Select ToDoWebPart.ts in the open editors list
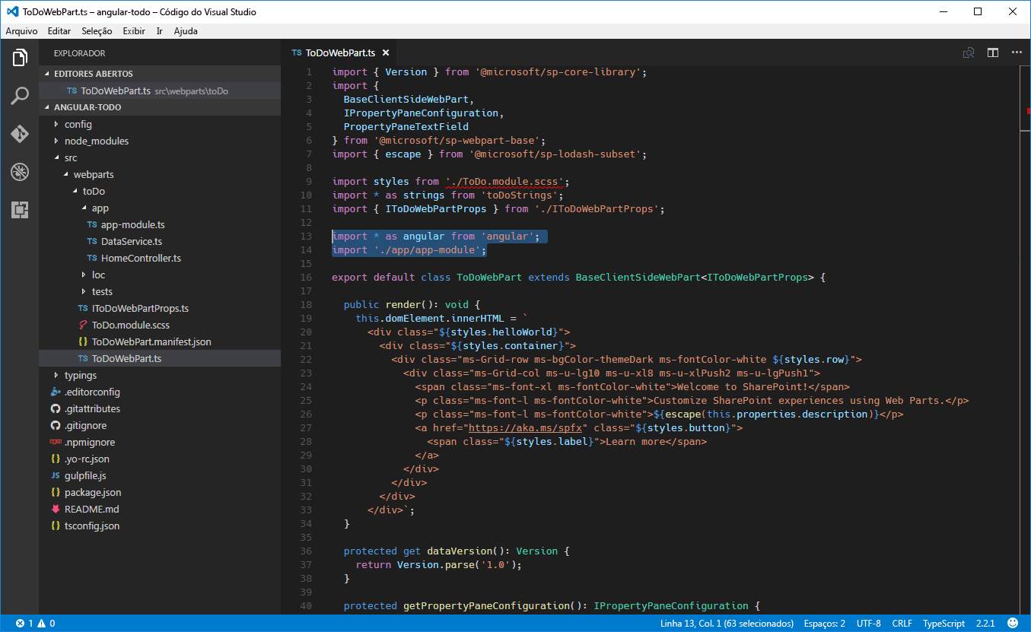Image resolution: width=1031 pixels, height=632 pixels. coord(160,91)
